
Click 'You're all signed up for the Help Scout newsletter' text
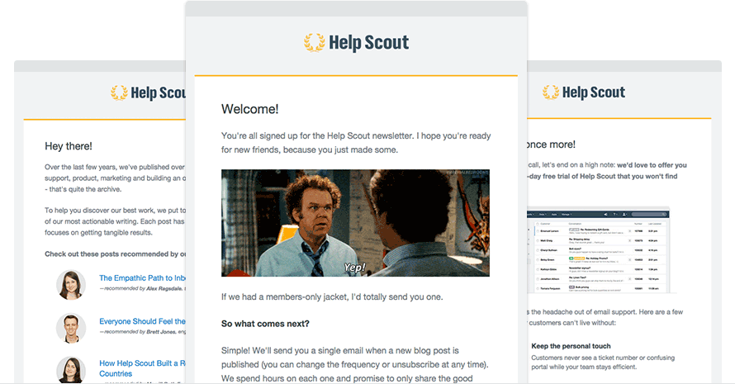pyautogui.click(x=356, y=143)
